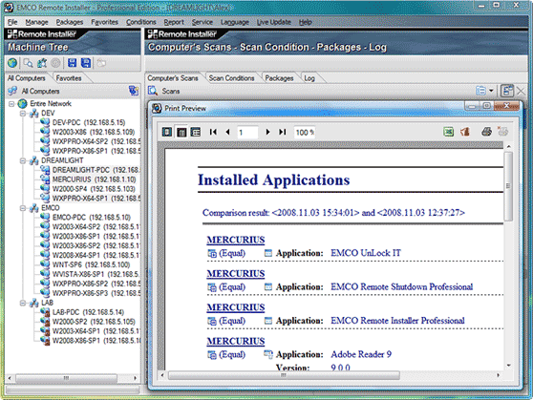Select LAB-PDC in the machine tree
The image size is (533, 400).
[x=88, y=312]
